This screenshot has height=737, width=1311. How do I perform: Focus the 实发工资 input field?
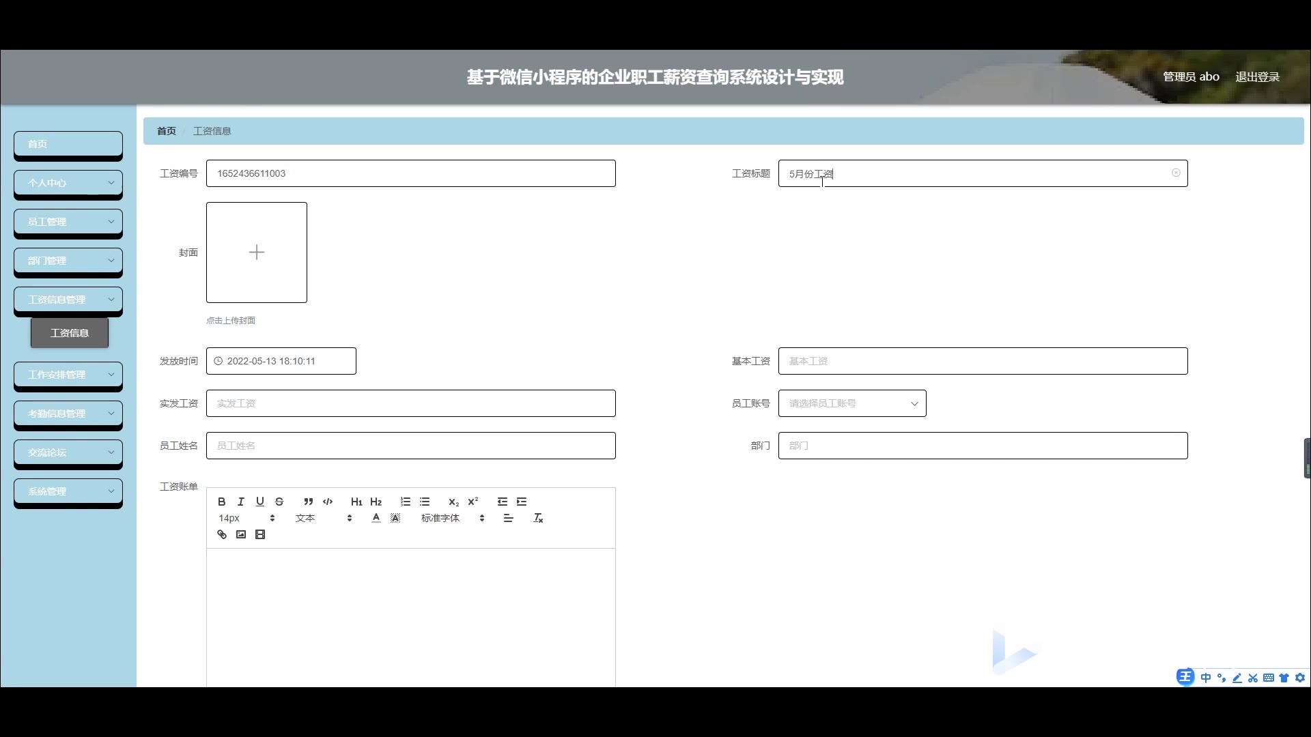coord(411,403)
